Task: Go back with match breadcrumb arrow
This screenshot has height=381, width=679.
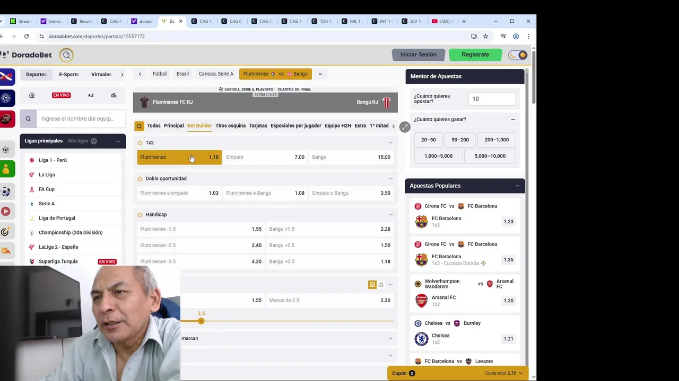Action: point(140,74)
